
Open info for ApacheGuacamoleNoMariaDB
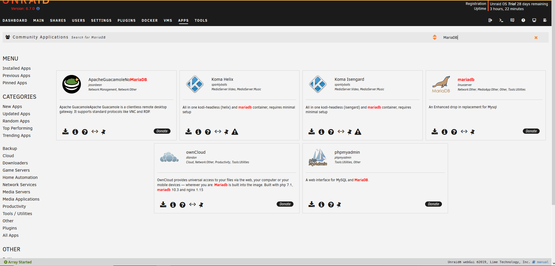point(75,132)
